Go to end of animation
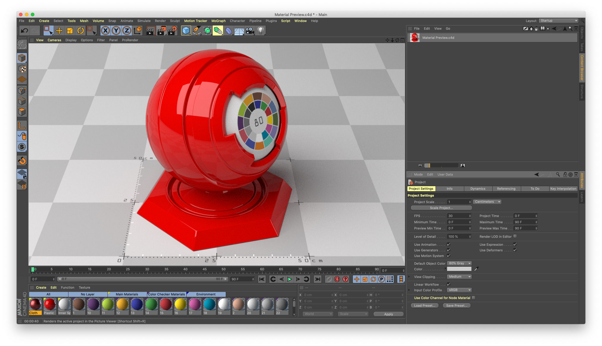 318,279
